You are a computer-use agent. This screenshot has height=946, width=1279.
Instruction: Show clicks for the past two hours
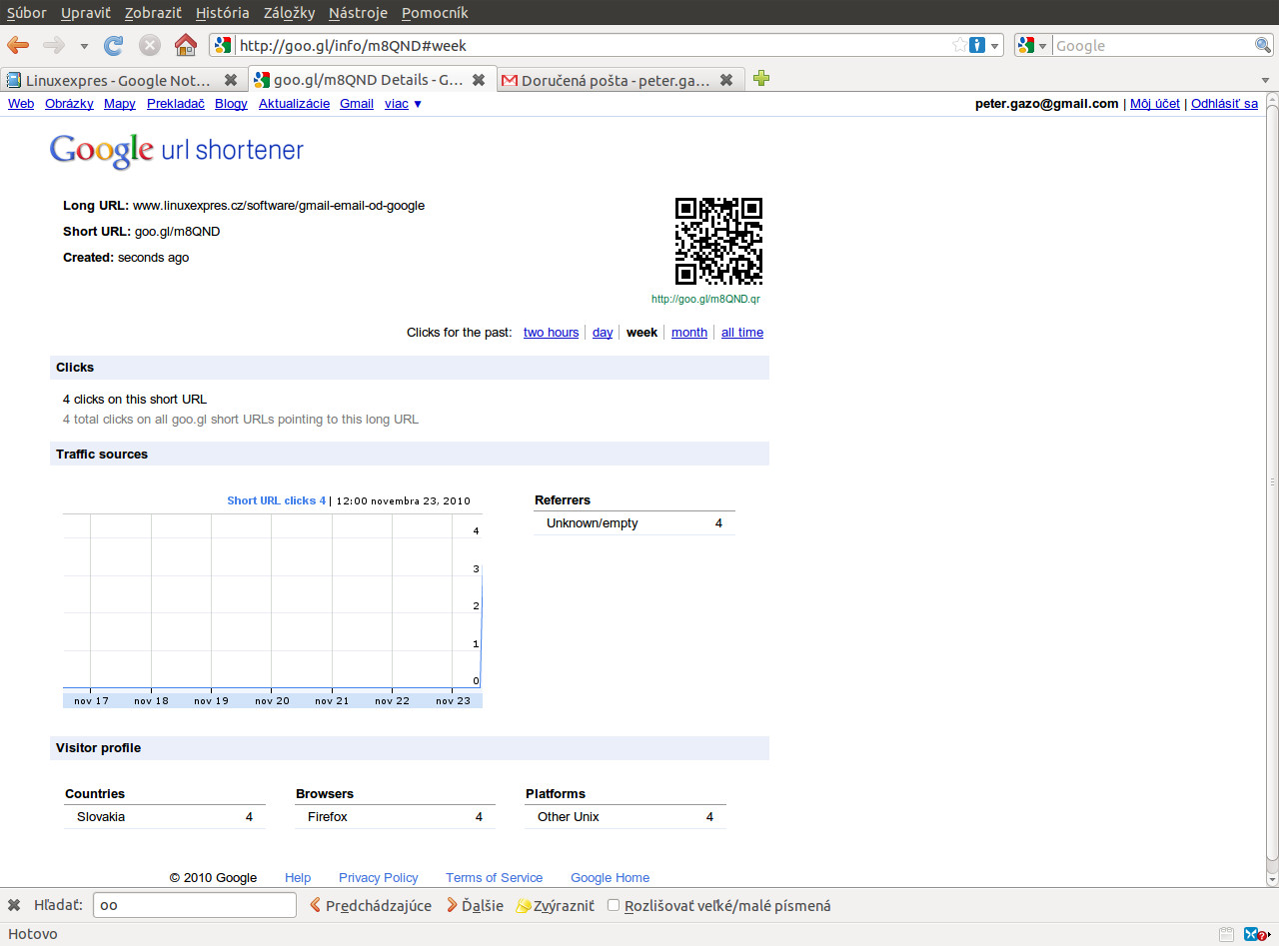coord(551,333)
